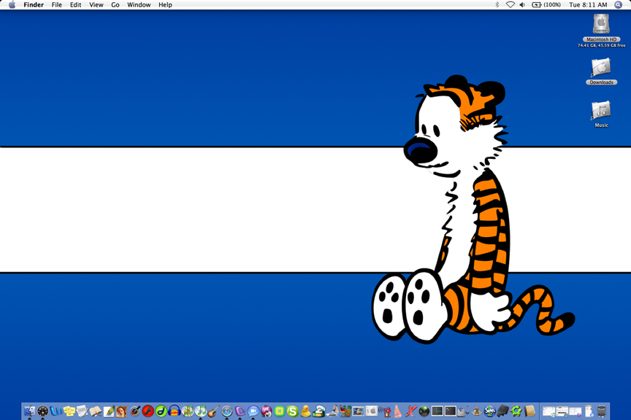Viewport: 631px width, 420px height.
Task: Open Cyberduck yellow duck icon
Action: click(305, 411)
